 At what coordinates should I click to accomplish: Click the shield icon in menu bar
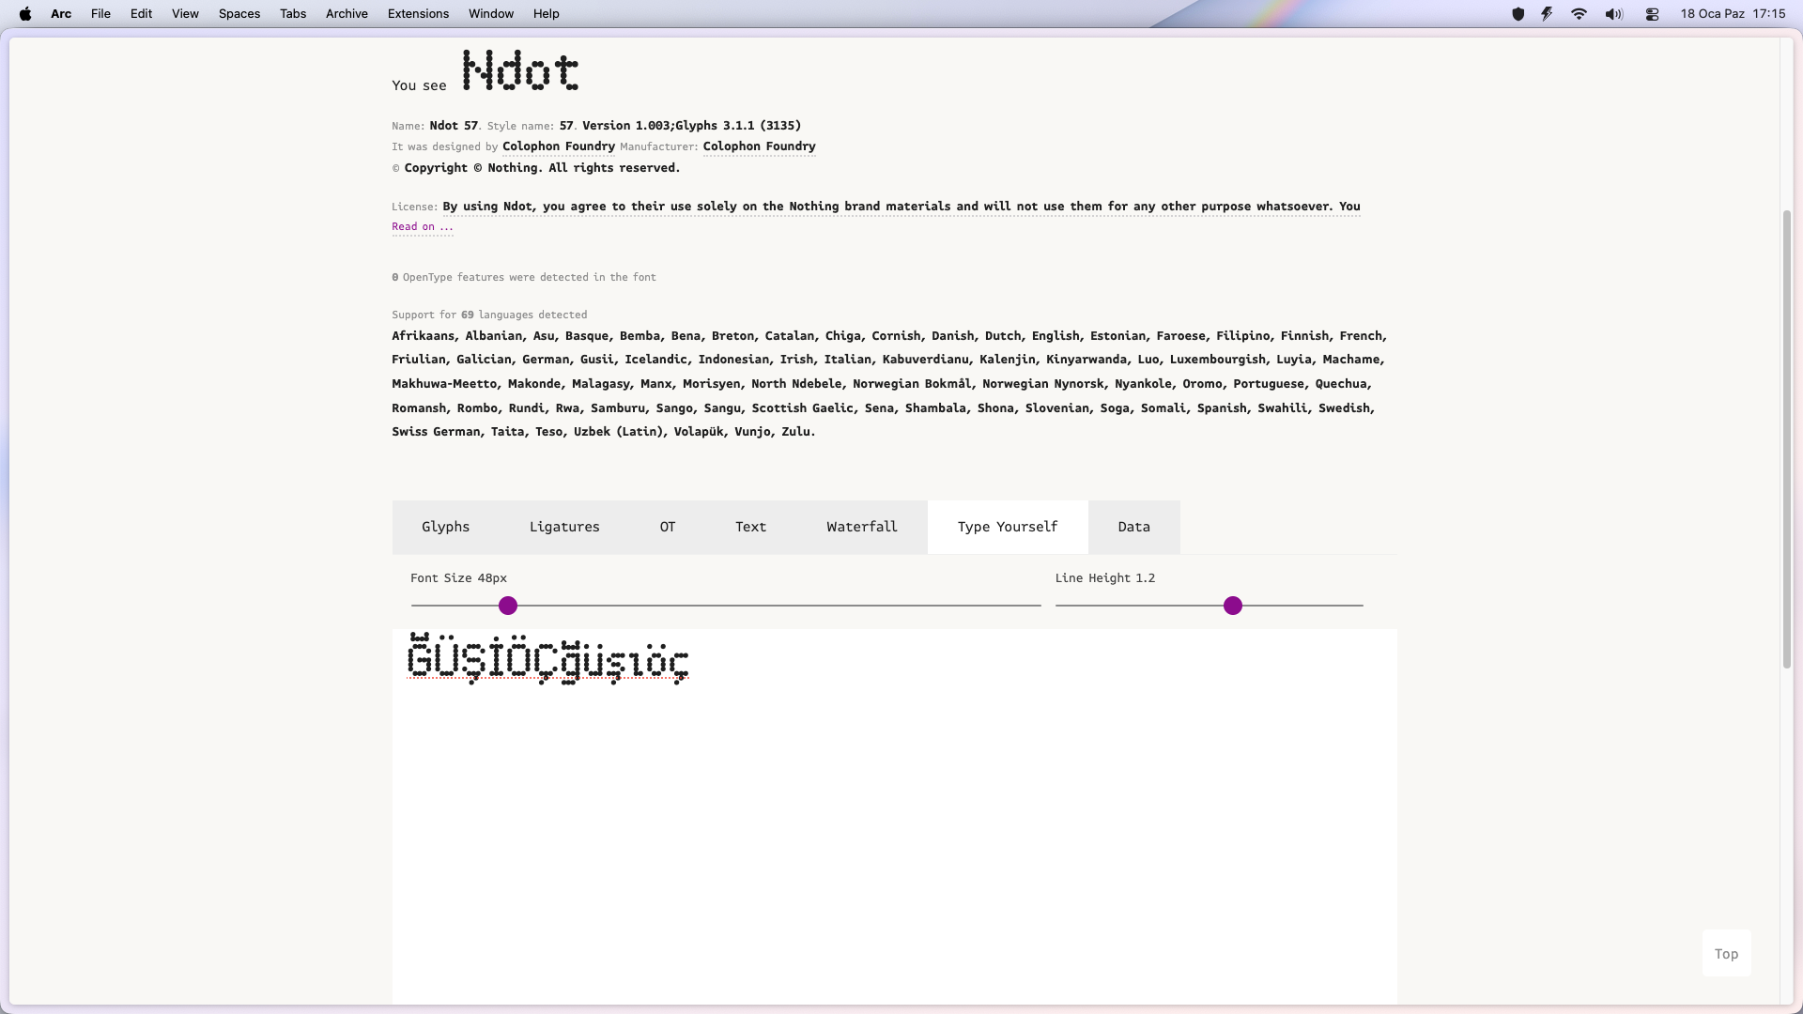[1518, 14]
